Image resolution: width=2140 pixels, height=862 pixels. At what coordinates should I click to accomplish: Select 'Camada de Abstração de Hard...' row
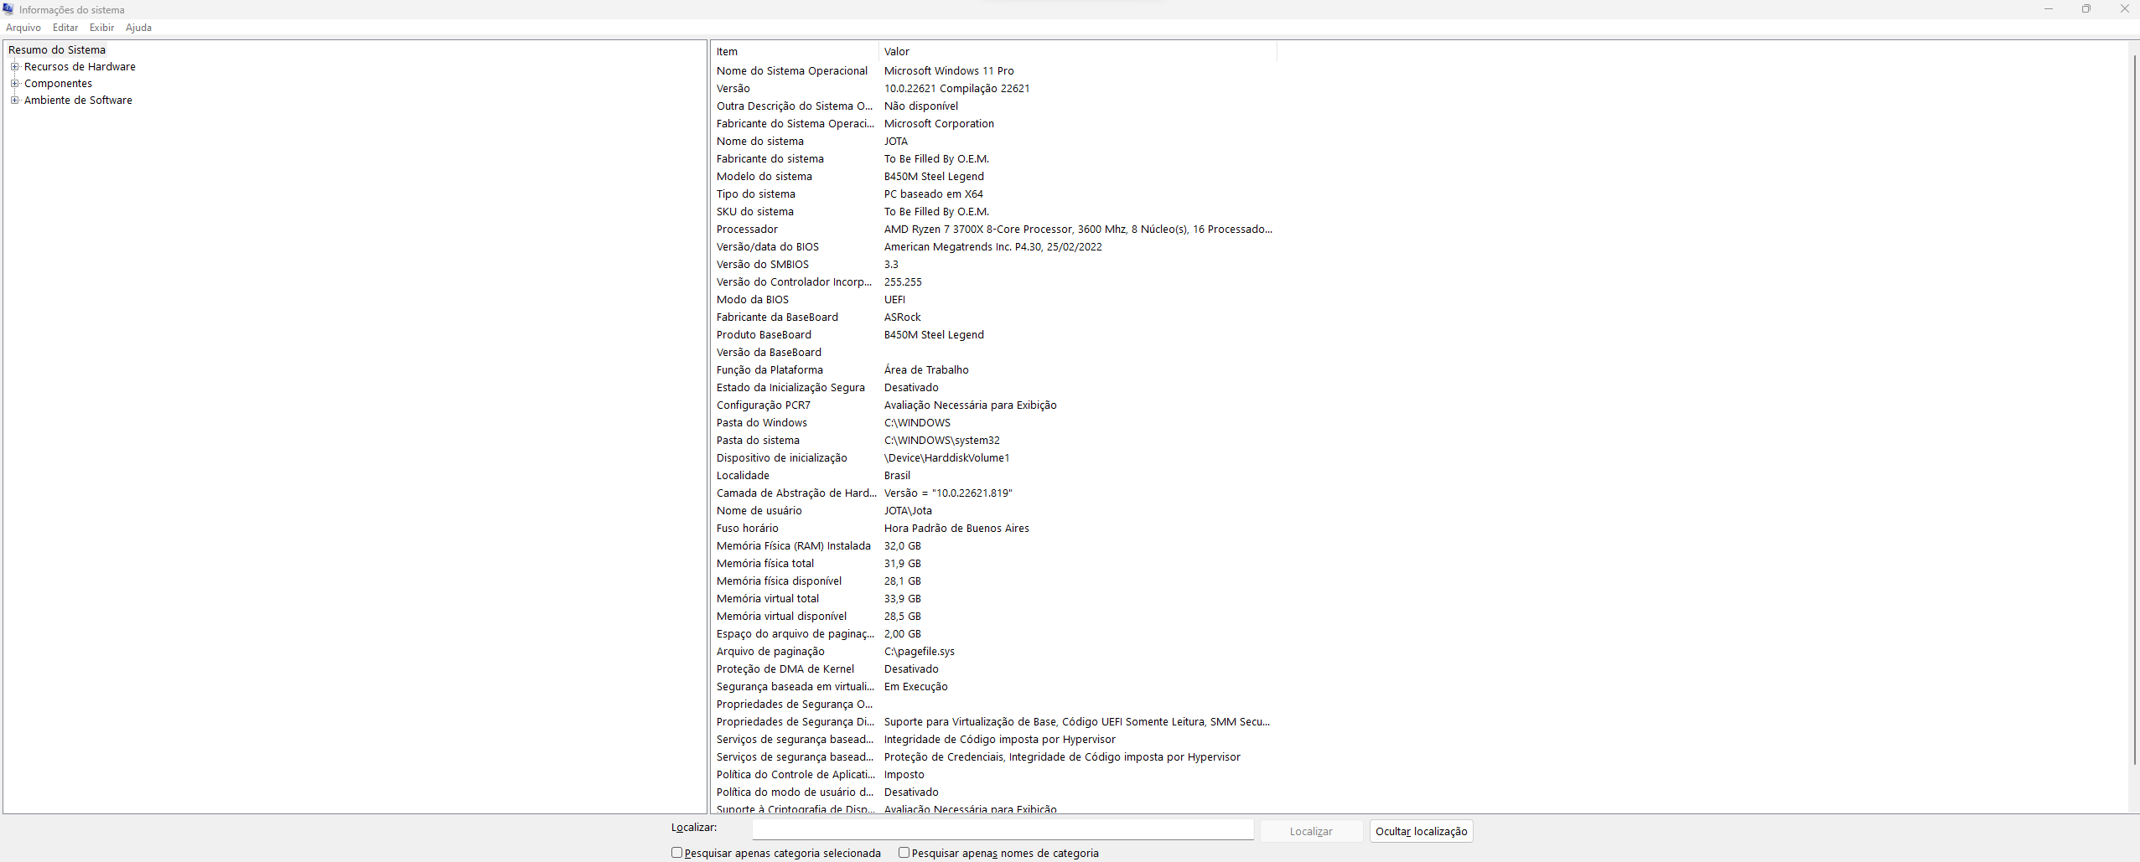pos(994,493)
